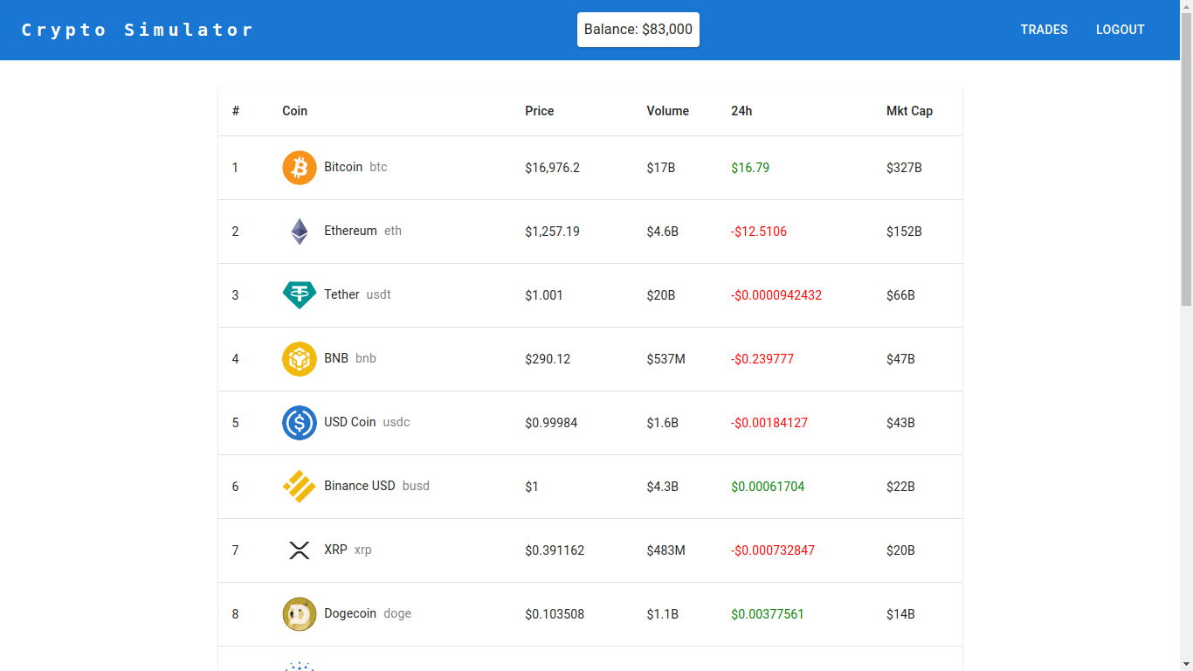Sort by the Price column header

coord(539,111)
